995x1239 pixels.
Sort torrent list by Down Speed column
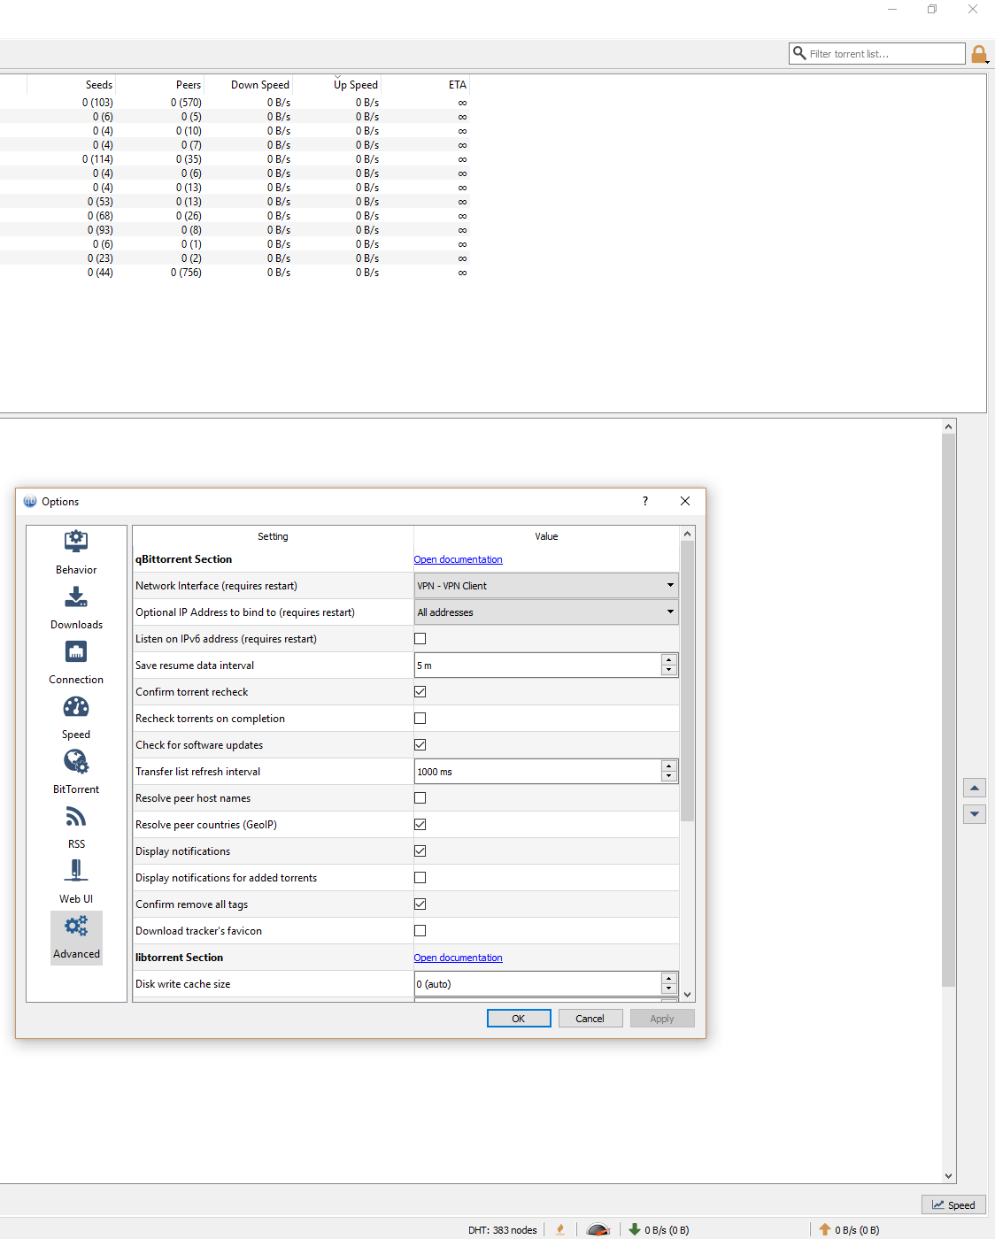[x=248, y=85]
